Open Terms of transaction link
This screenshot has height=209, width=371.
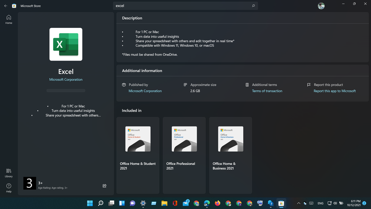click(x=267, y=91)
